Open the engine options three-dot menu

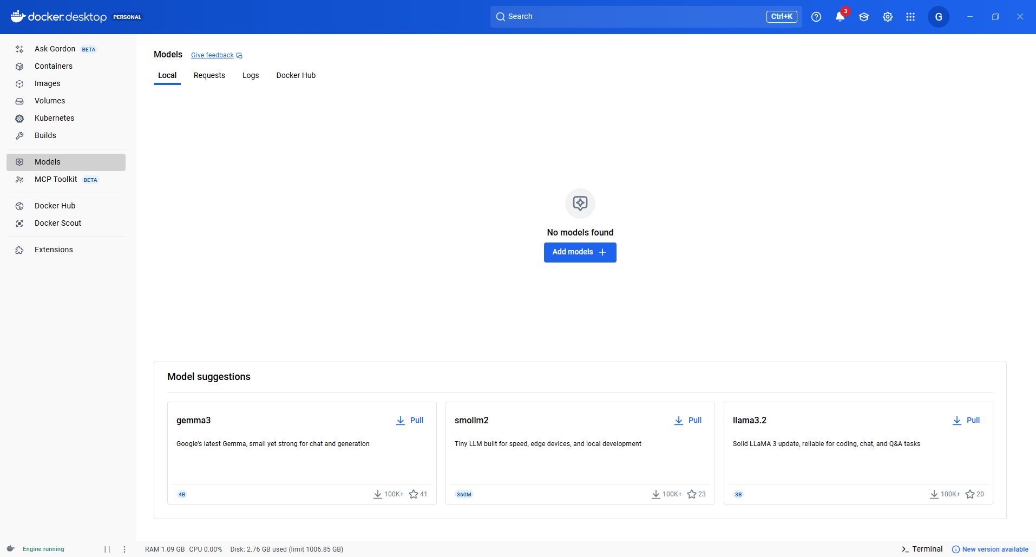click(x=124, y=549)
